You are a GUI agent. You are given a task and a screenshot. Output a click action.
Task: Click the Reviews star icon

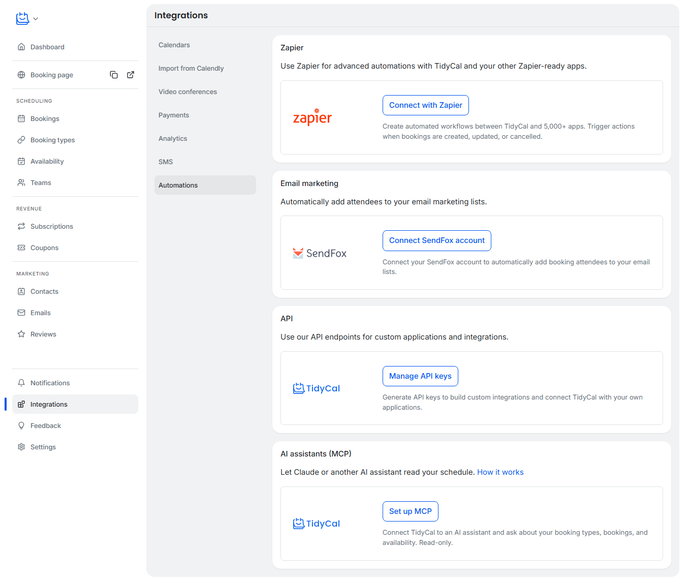pos(21,334)
